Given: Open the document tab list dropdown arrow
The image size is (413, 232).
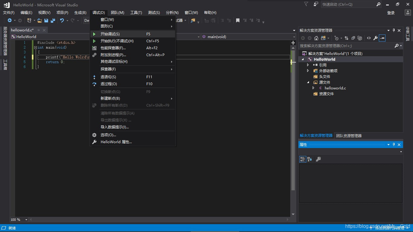Looking at the screenshot, I should [x=294, y=30].
